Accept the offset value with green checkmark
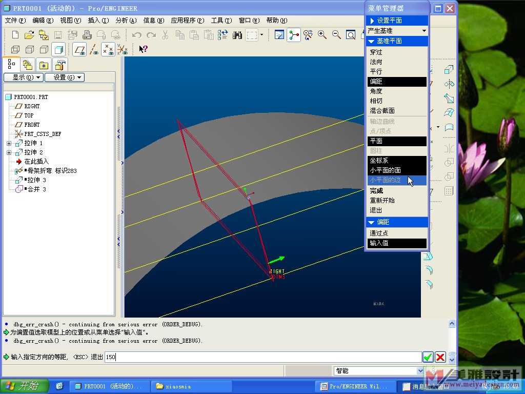The image size is (525, 394). (428, 357)
